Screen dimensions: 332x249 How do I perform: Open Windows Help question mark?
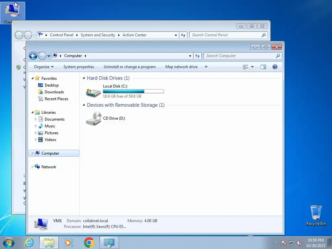tap(275, 67)
